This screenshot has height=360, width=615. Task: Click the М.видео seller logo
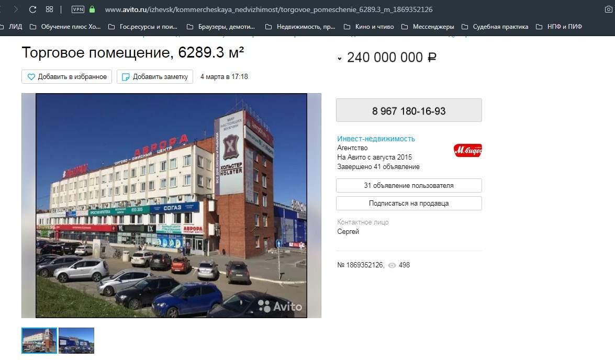[467, 150]
